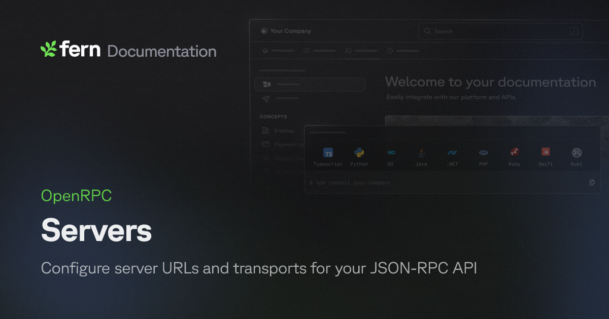Focus the Search input field

500,31
